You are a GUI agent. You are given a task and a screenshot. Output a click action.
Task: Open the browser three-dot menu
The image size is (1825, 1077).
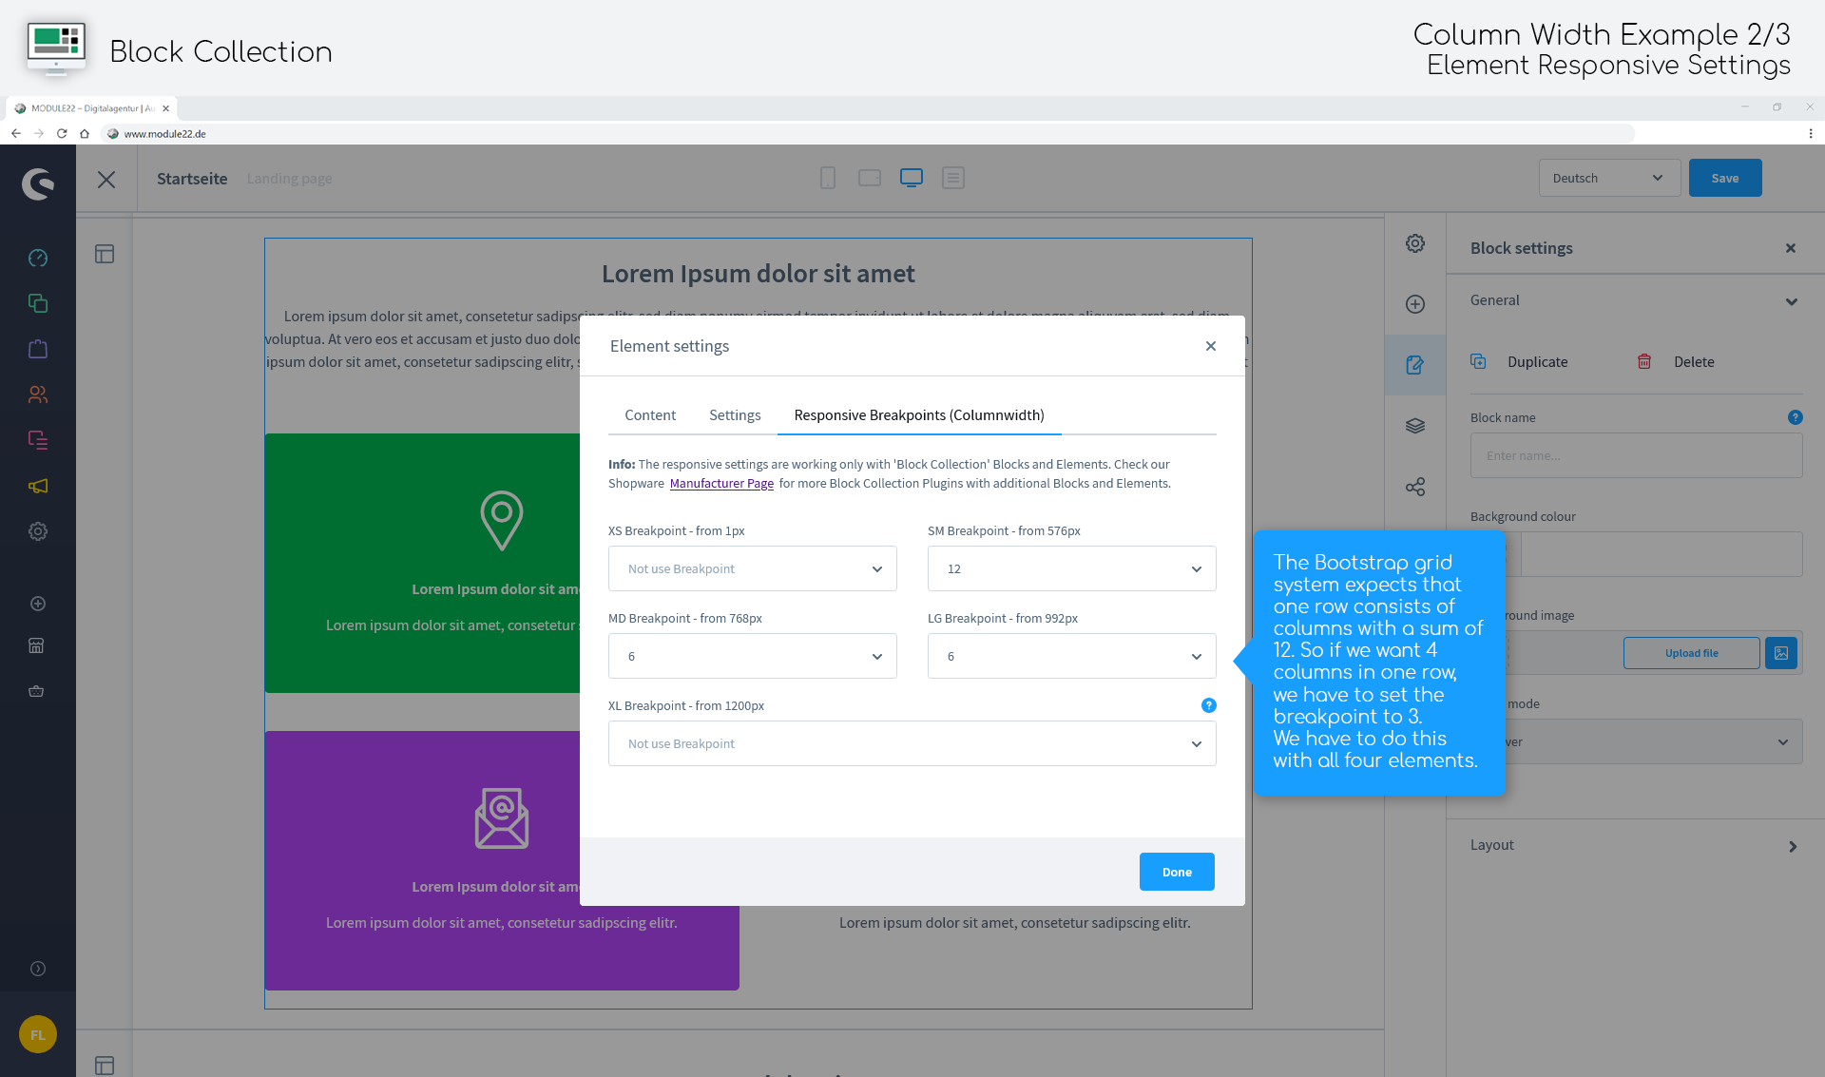point(1811,134)
